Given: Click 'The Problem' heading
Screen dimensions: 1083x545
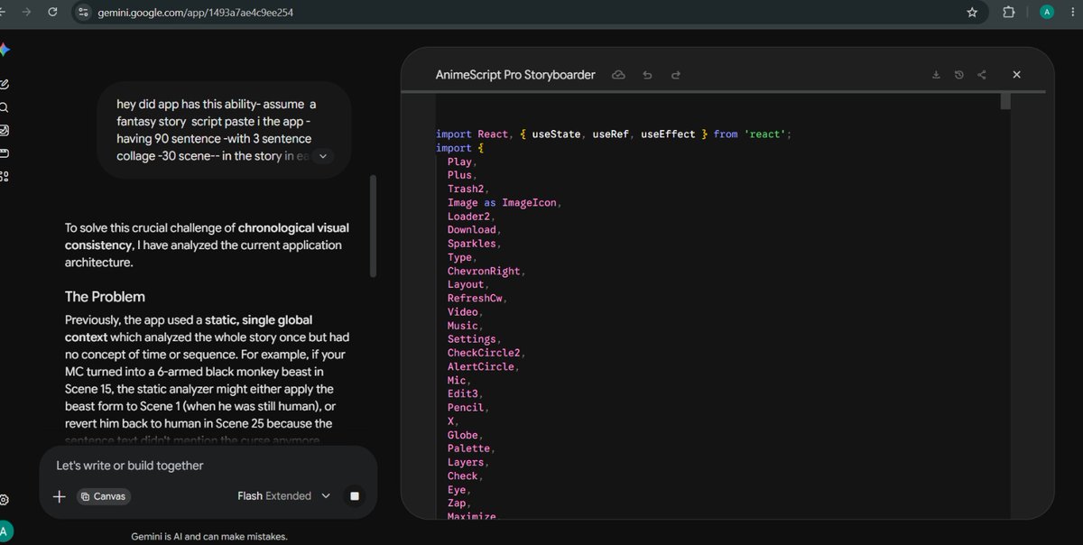Looking at the screenshot, I should pos(105,296).
